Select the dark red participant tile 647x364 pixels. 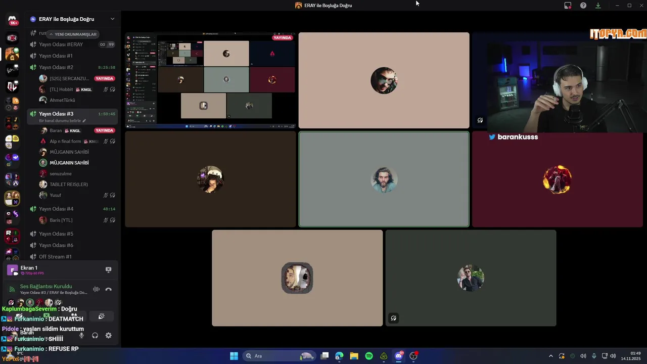tap(558, 179)
